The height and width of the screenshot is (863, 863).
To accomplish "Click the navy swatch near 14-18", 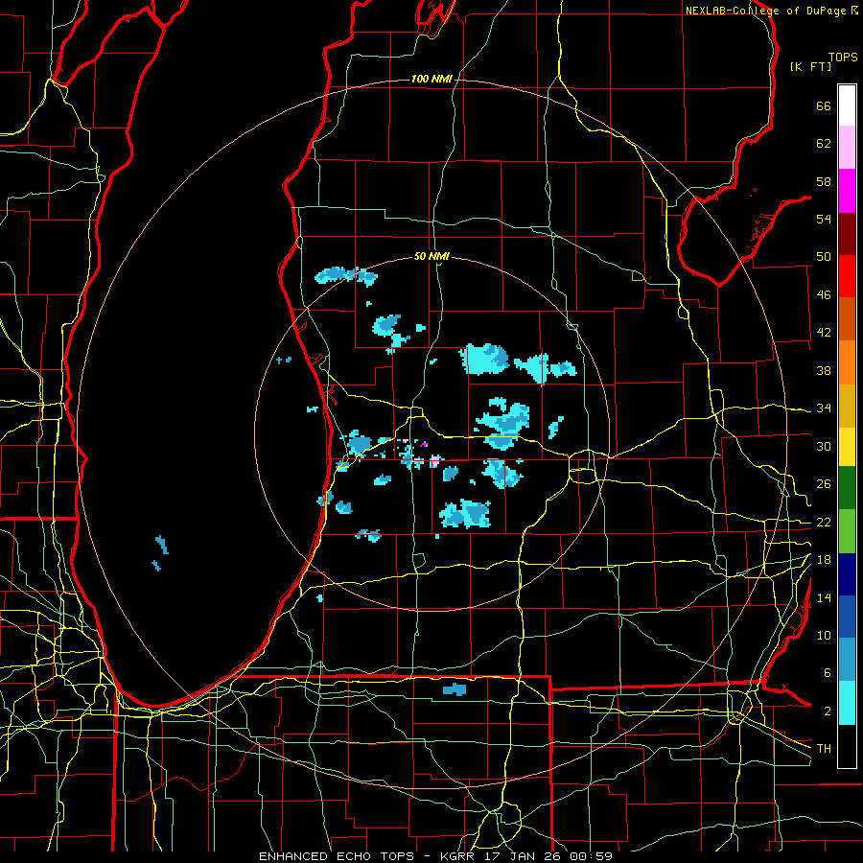I will point(847,574).
